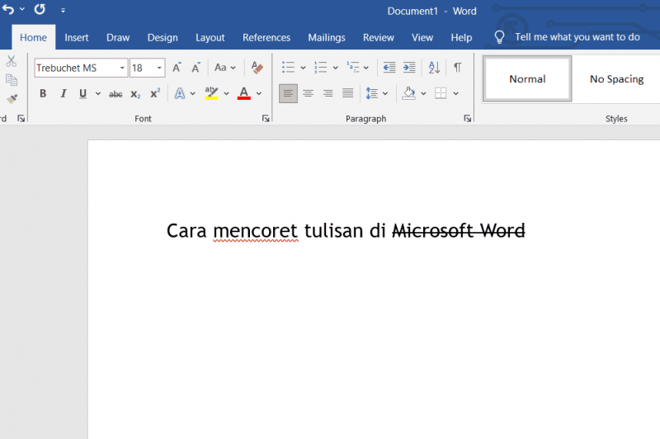Open underline style dropdown arrow
The height and width of the screenshot is (439, 660).
[x=97, y=93]
